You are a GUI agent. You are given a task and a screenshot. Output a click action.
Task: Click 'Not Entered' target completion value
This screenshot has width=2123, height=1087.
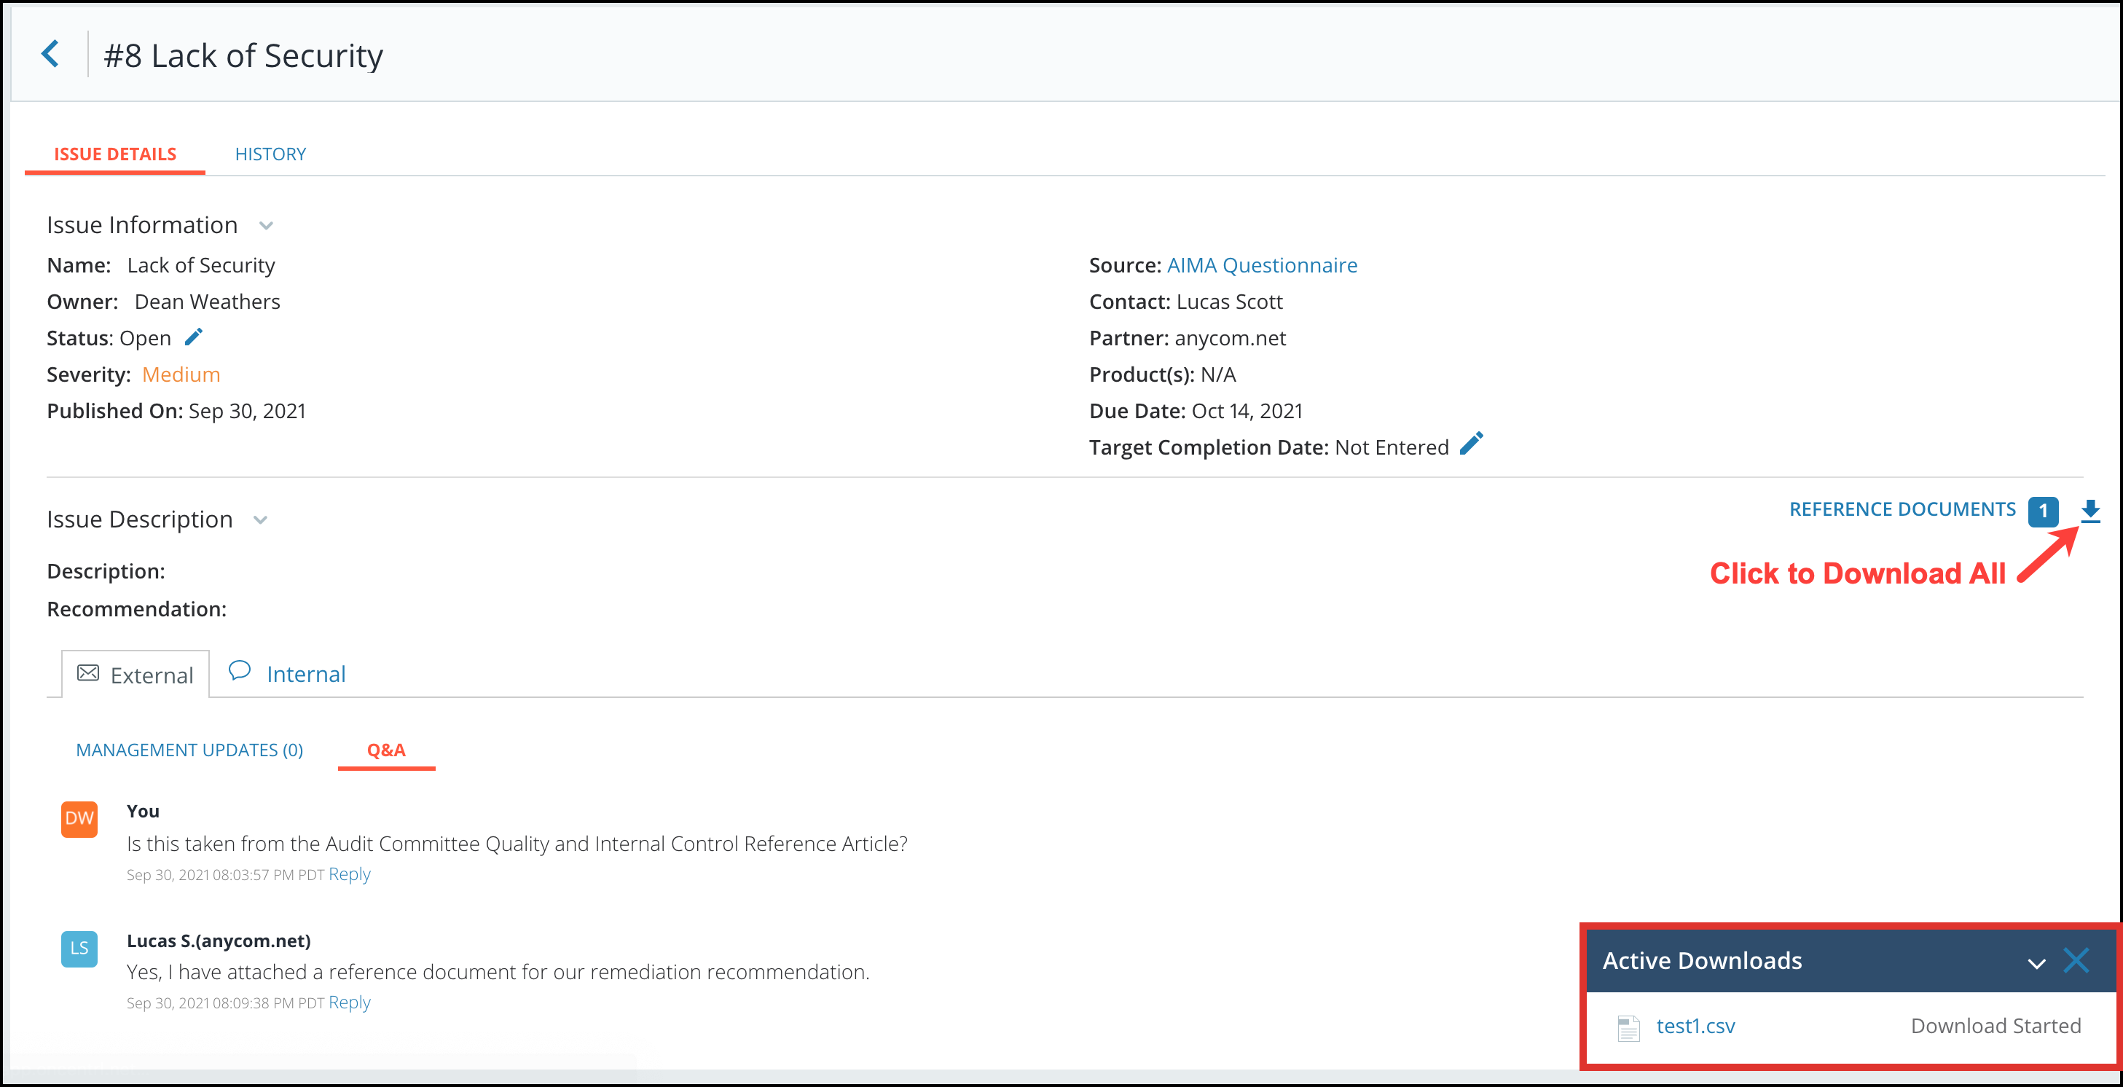pyautogui.click(x=1391, y=447)
